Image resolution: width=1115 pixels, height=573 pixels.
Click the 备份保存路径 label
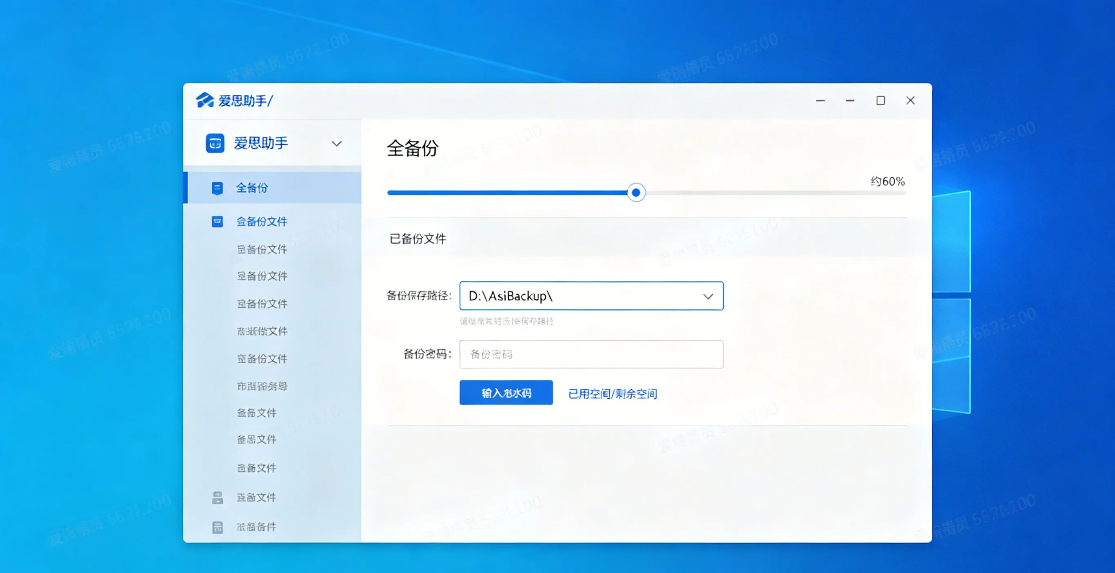(419, 295)
